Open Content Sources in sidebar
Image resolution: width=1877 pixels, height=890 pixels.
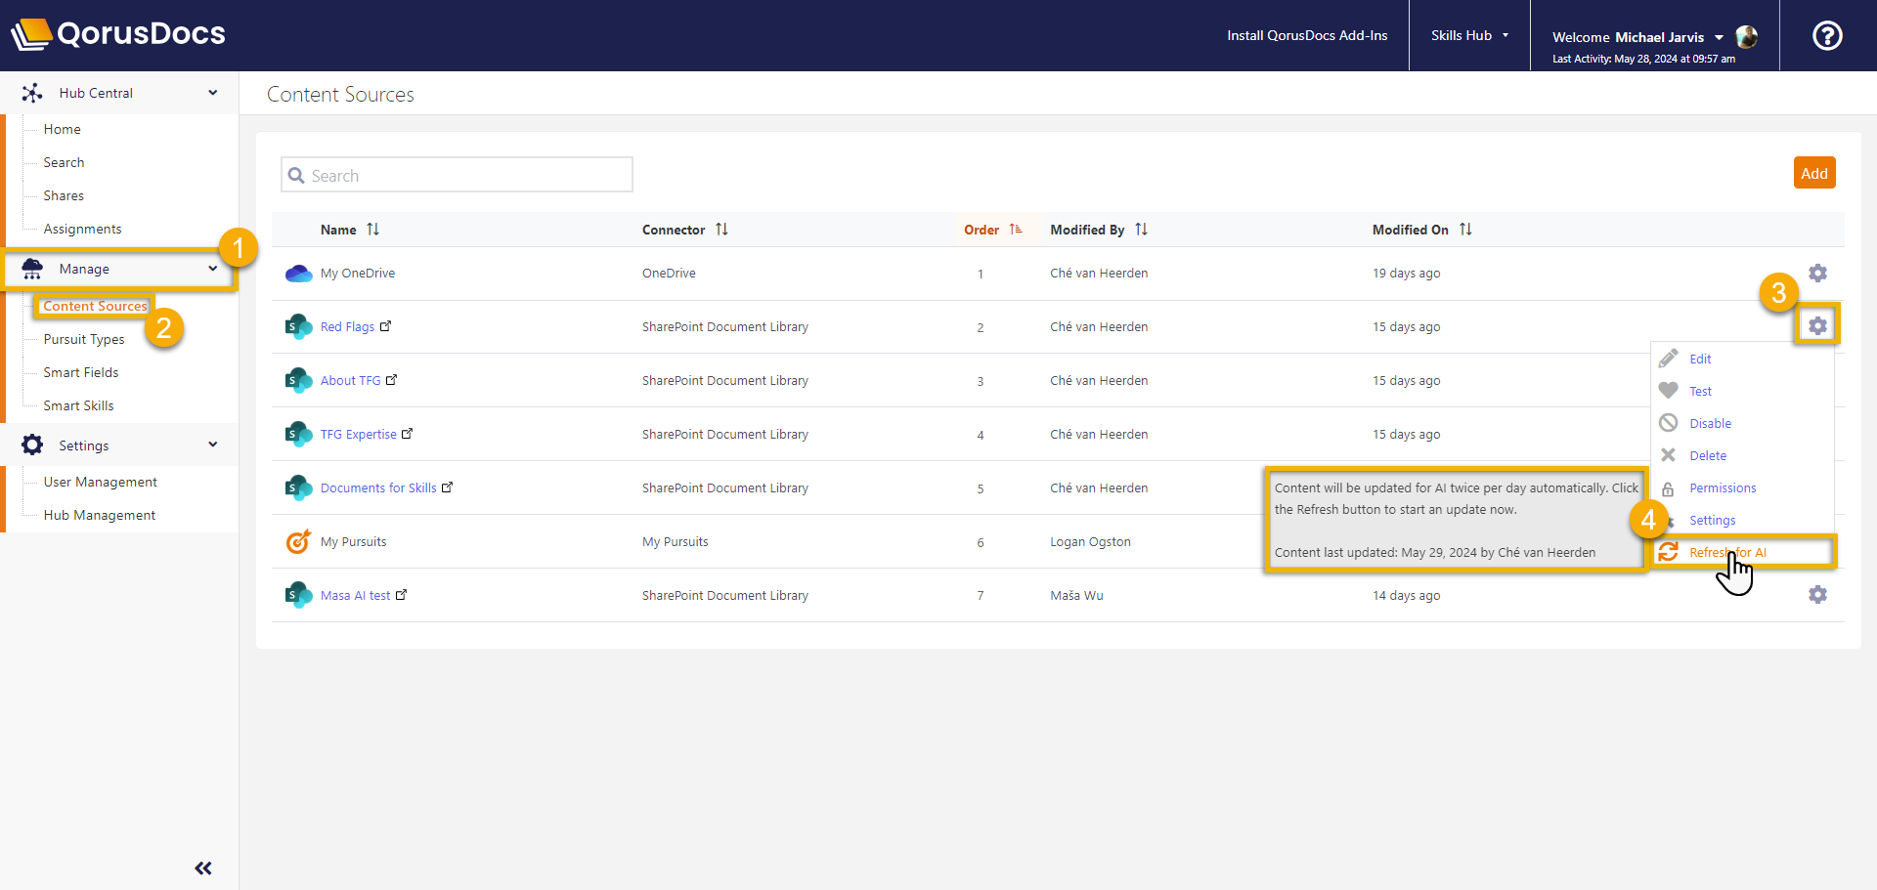coord(95,306)
